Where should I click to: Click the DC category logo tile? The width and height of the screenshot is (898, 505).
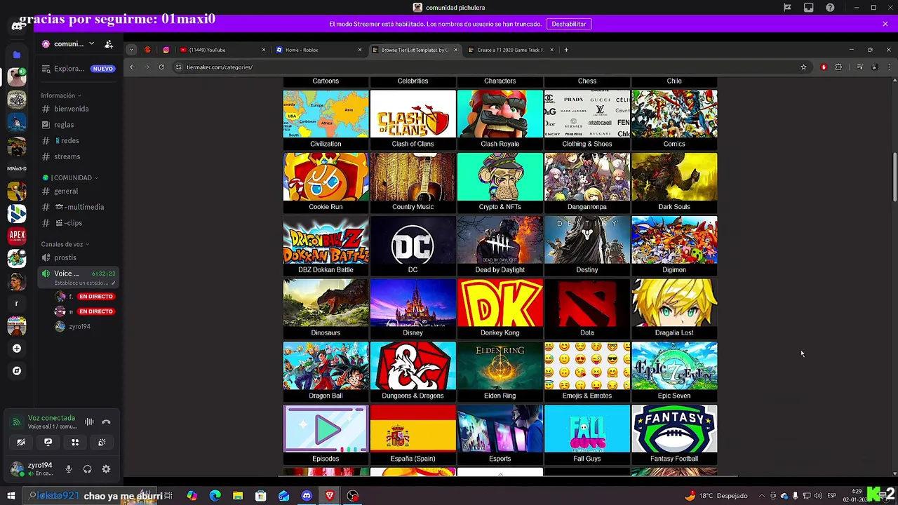413,245
